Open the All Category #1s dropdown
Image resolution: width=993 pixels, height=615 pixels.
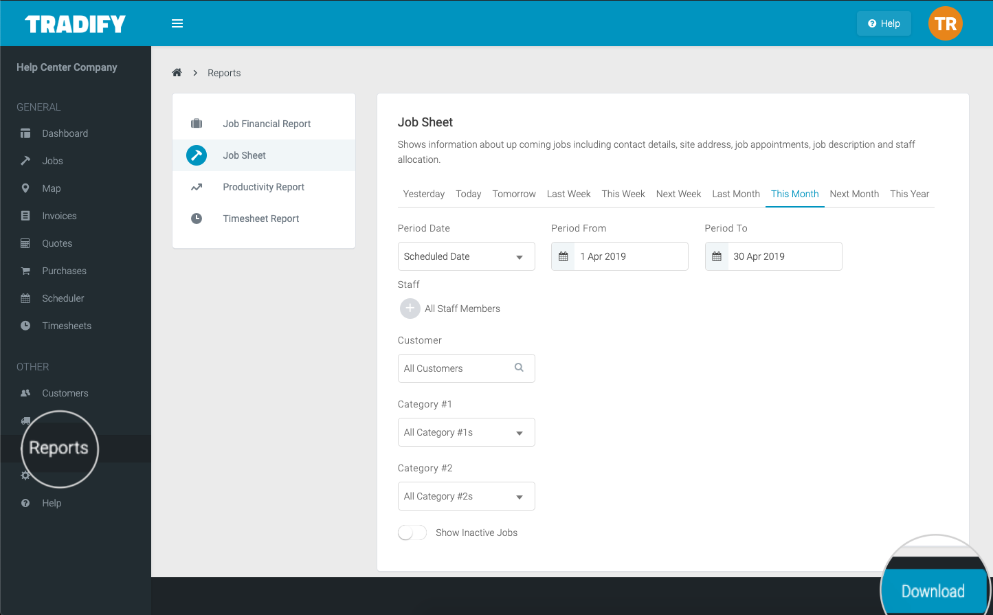coord(466,432)
